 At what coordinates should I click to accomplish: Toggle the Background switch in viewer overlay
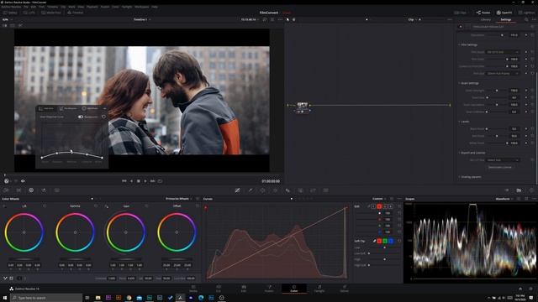tap(81, 117)
